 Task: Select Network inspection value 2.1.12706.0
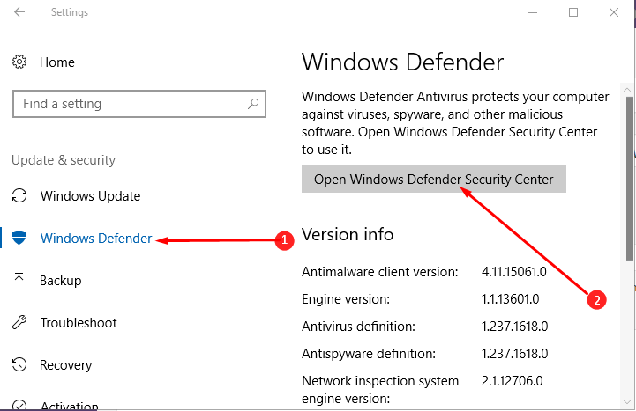coord(512,381)
